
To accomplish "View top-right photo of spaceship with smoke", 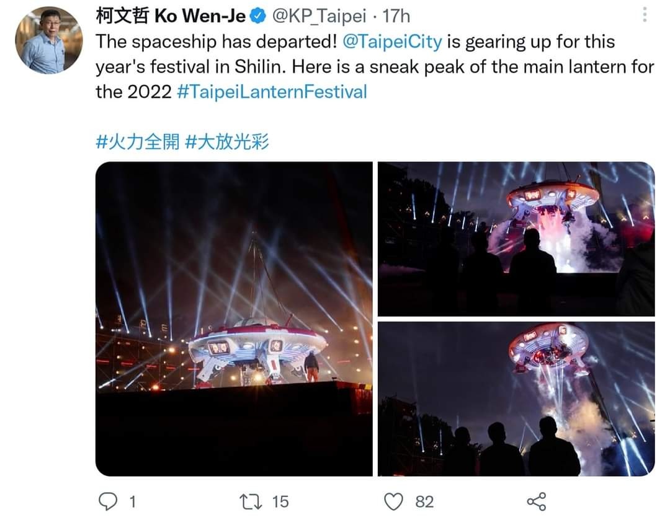I will [x=516, y=239].
